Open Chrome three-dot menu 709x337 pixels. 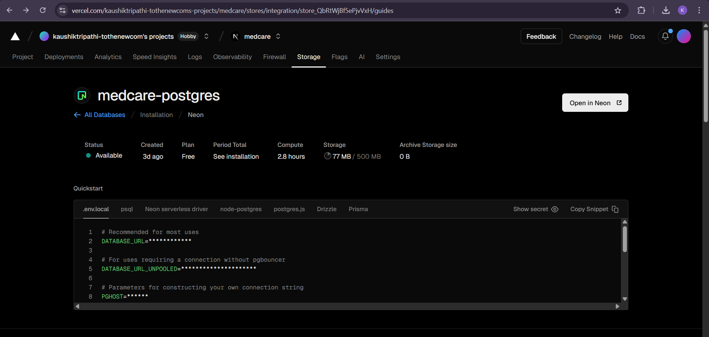699,10
